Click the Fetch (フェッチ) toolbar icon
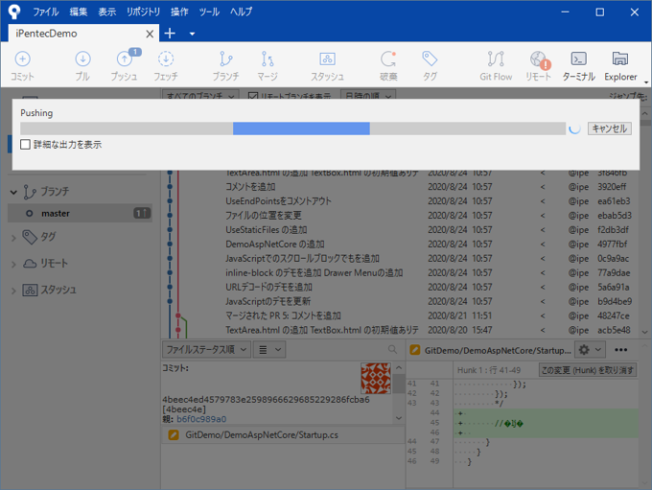The image size is (652, 490). tap(166, 66)
